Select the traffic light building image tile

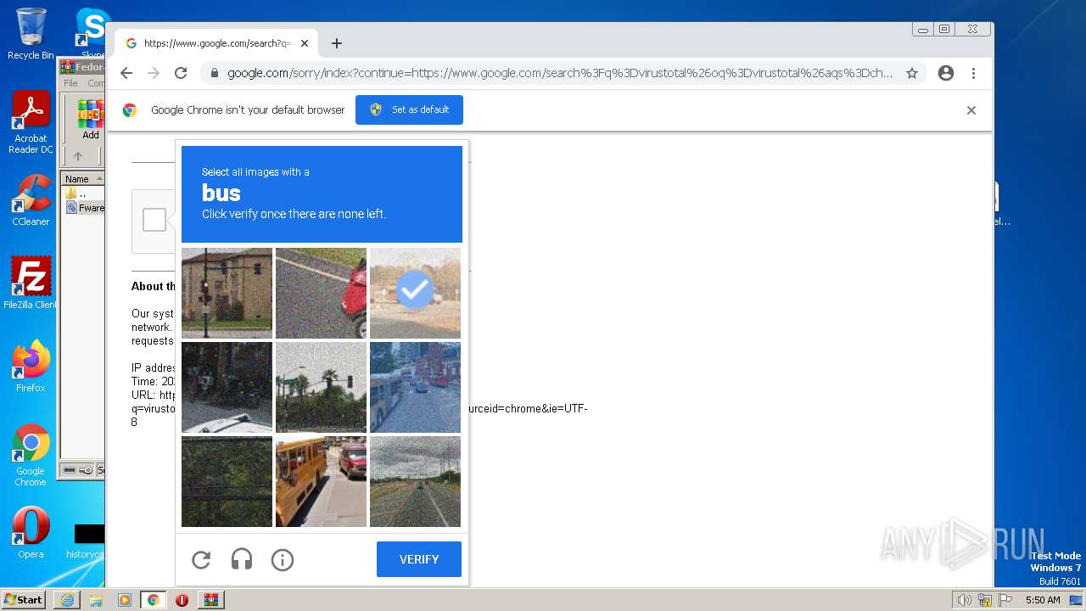pos(227,293)
